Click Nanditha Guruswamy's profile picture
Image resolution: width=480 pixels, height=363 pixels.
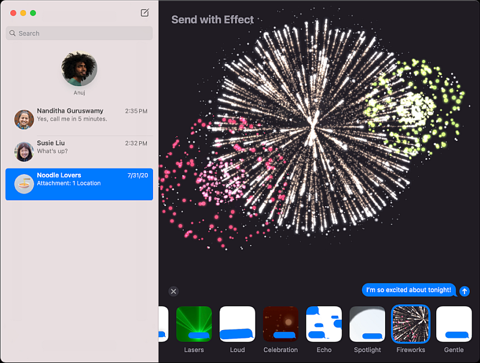point(24,119)
